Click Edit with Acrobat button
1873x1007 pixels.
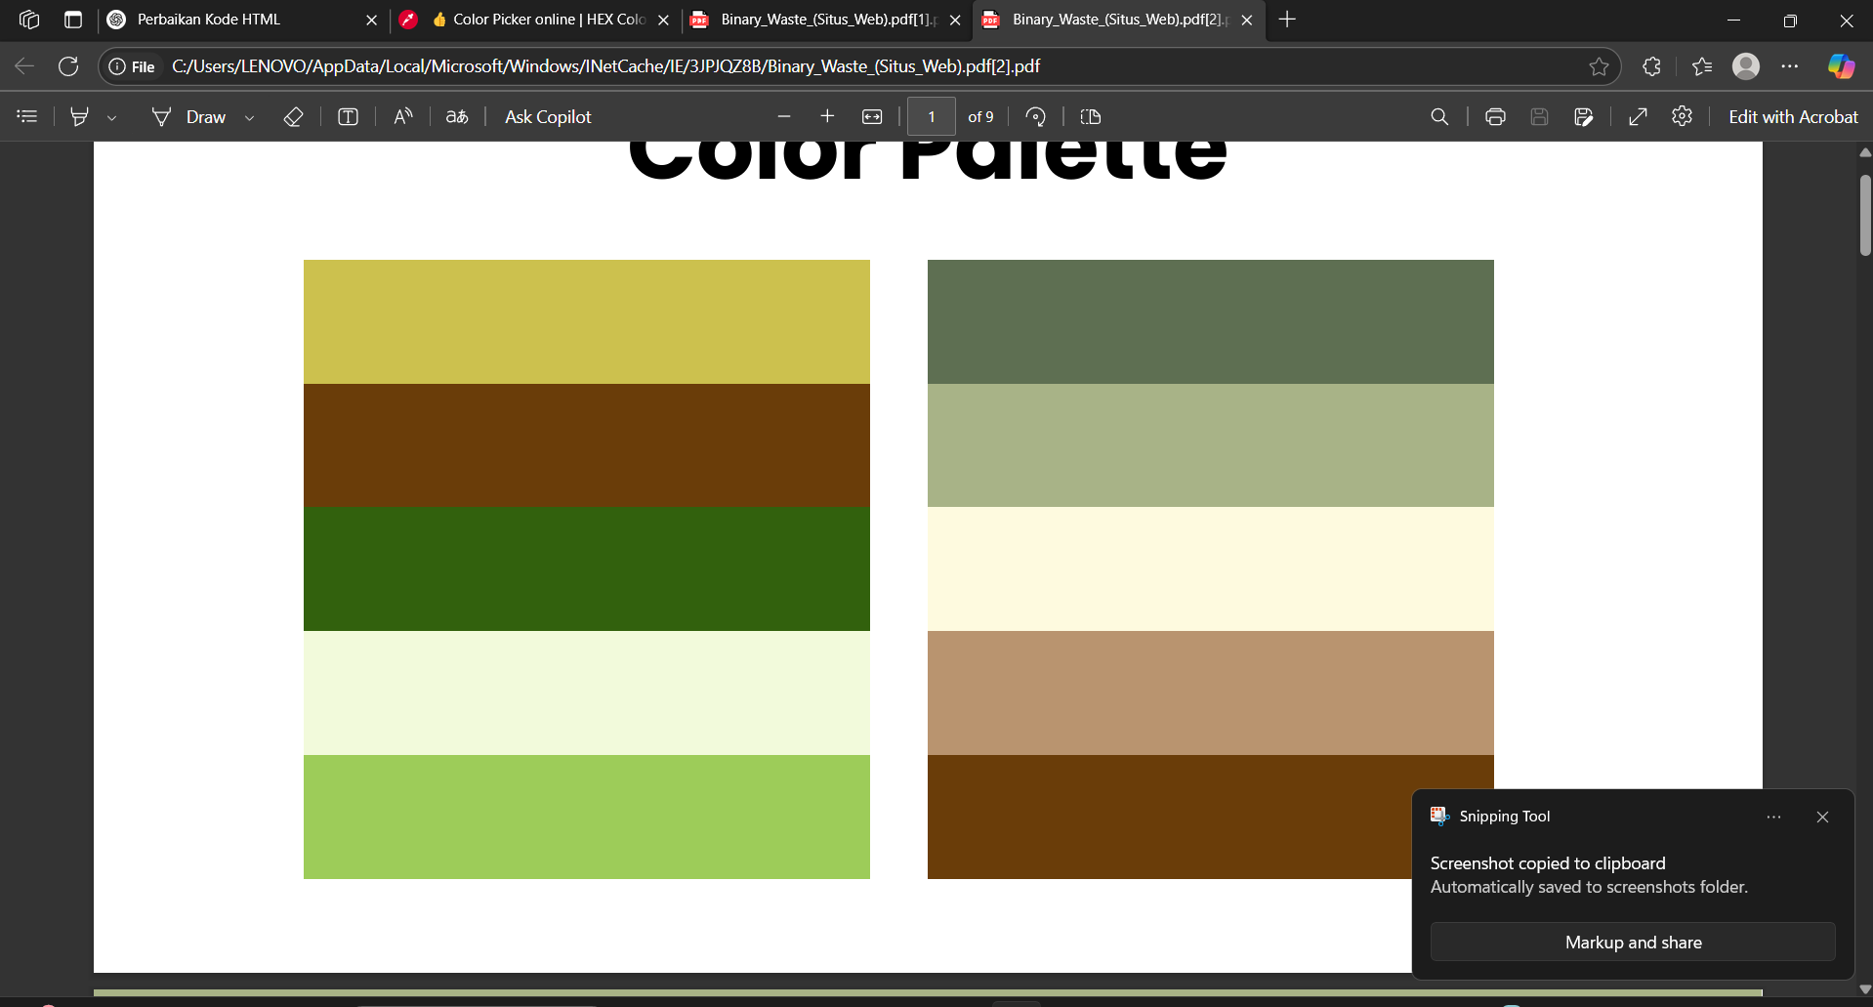[1792, 117]
